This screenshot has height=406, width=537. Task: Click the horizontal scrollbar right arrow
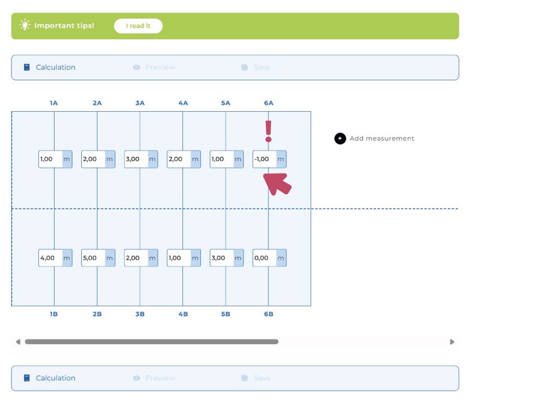(452, 342)
